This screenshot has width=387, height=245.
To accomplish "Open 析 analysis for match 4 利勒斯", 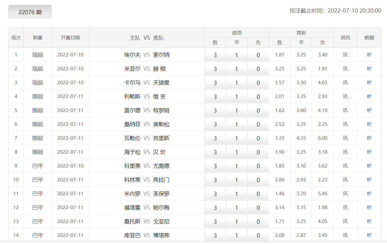I will coord(369,97).
